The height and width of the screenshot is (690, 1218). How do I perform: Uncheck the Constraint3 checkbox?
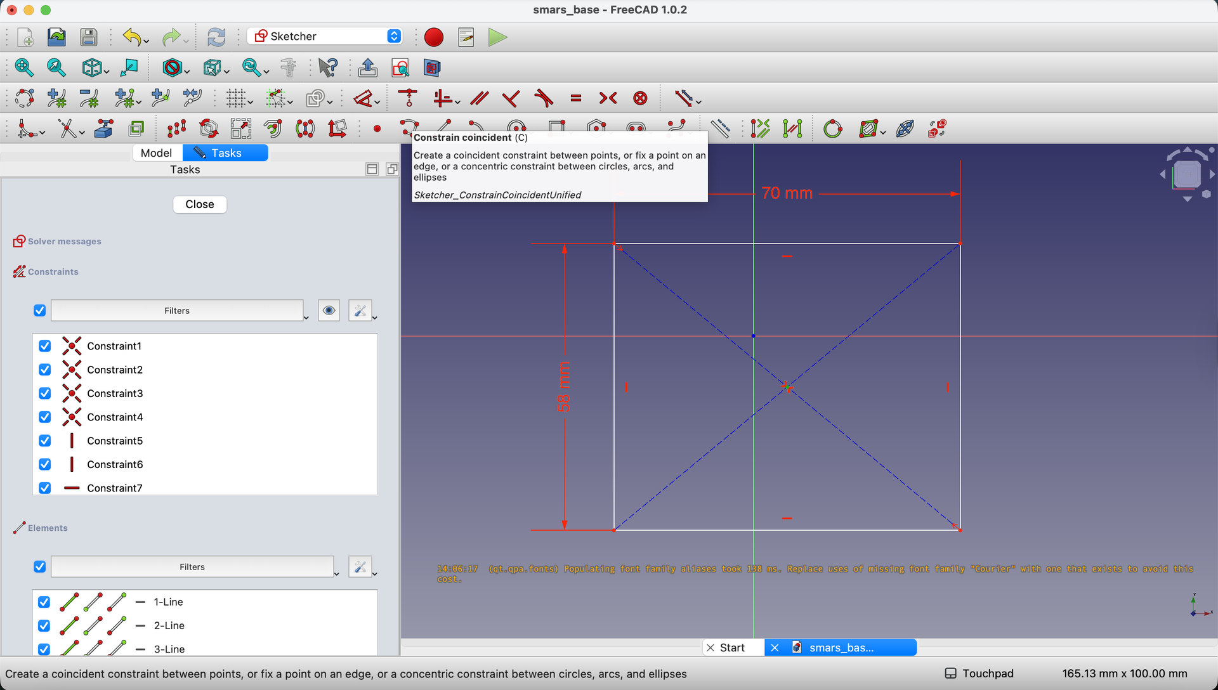[44, 393]
